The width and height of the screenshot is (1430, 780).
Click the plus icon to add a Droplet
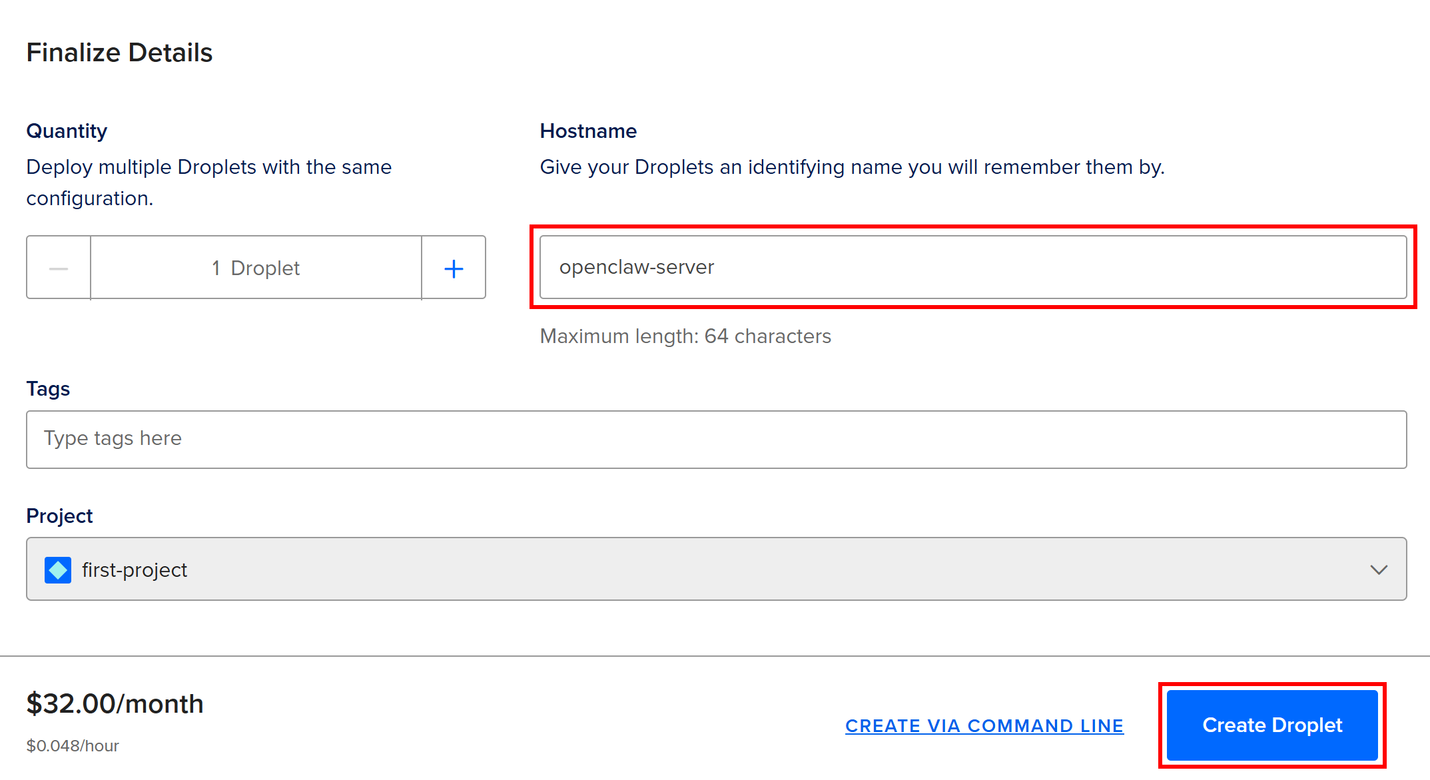click(454, 268)
